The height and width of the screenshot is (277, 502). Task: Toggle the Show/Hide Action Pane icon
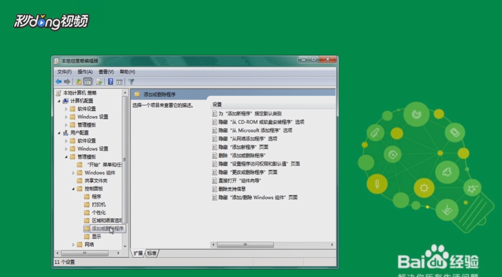tap(119, 82)
